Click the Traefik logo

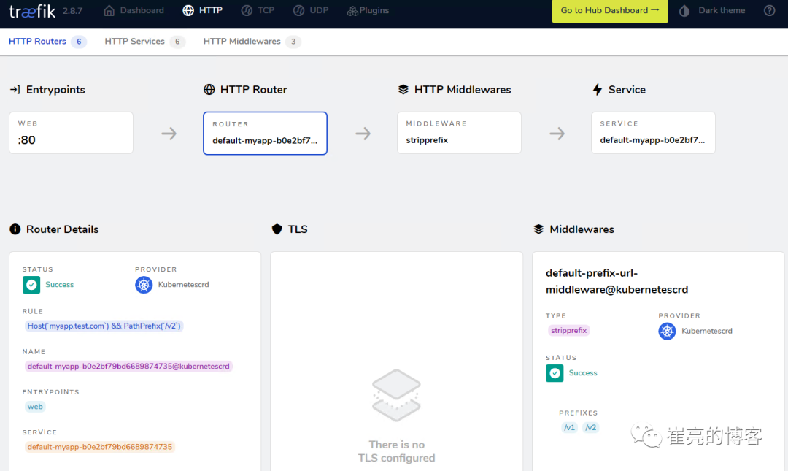[32, 10]
